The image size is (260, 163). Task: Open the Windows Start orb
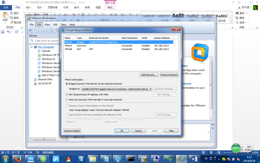point(5,159)
